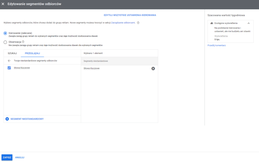Open the PRZEGLĄDAJ tab

(x=32, y=53)
